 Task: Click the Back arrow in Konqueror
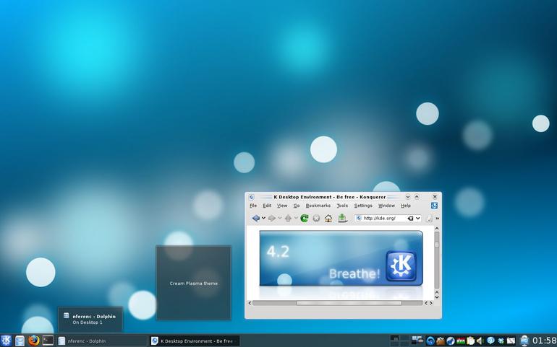256,219
